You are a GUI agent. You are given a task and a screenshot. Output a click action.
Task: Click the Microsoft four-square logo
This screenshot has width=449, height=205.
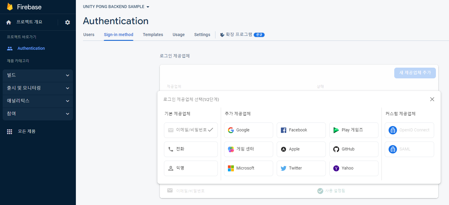pos(231,168)
